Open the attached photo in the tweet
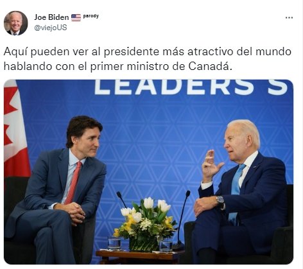This screenshot has width=303, height=269. tap(148, 172)
